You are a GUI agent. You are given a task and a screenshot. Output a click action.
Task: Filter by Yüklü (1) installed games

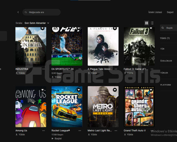click(165, 38)
